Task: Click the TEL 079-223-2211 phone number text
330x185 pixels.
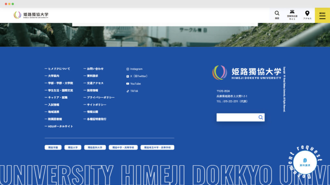Action: coord(232,101)
